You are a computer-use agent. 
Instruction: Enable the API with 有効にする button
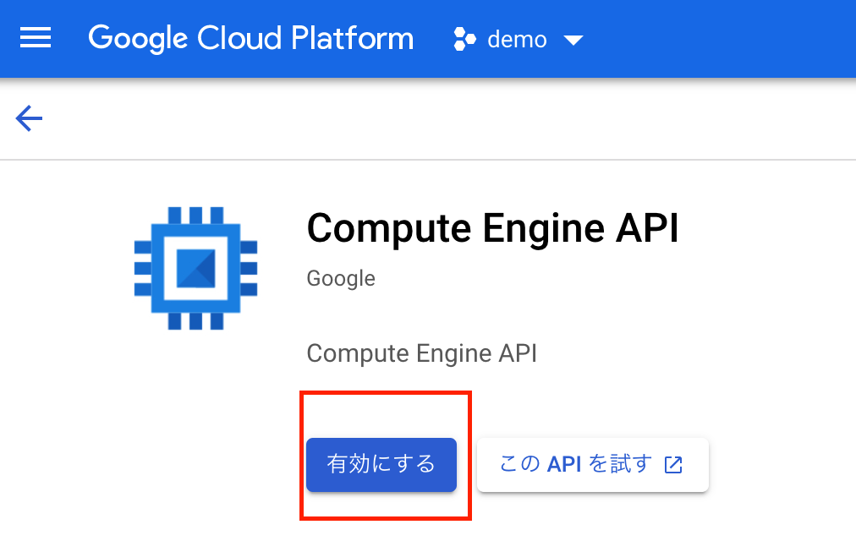381,464
